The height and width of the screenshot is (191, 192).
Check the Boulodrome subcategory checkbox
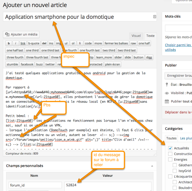[x=175, y=188]
